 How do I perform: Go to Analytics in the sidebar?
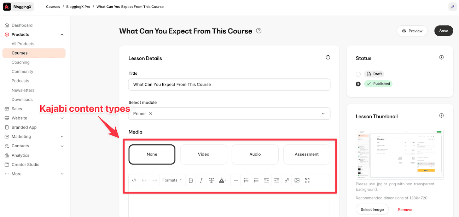coord(21,155)
